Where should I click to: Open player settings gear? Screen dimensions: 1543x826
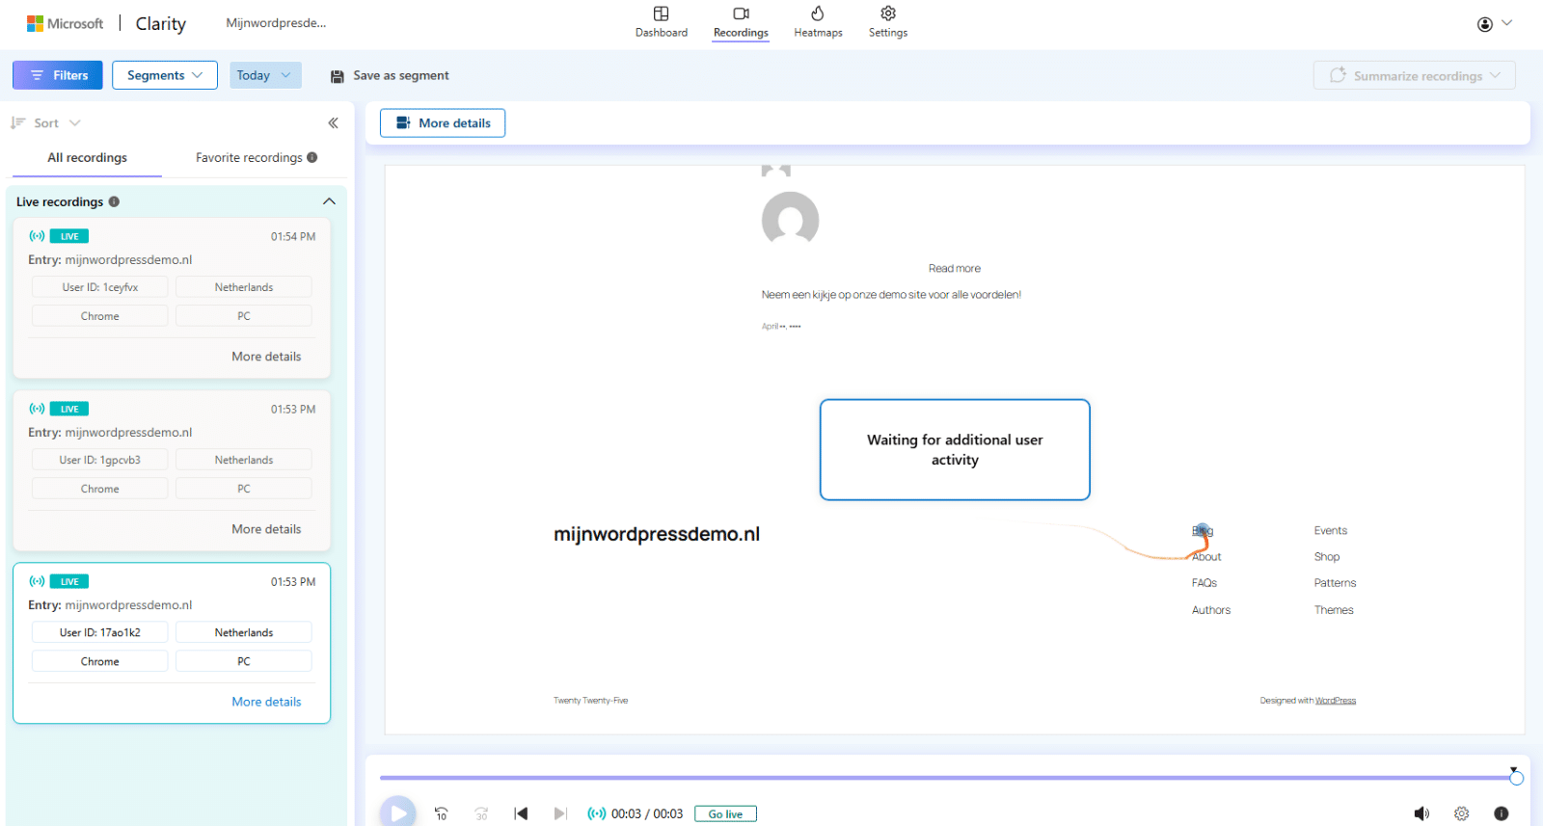1461,813
